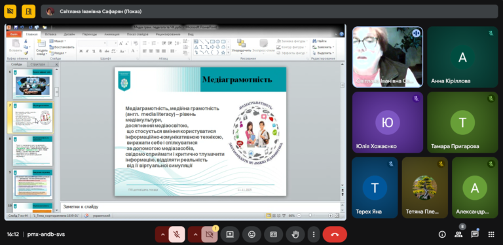503x245 pixels.
Task: Click the second yellow layout icon at top
Action: point(29,12)
